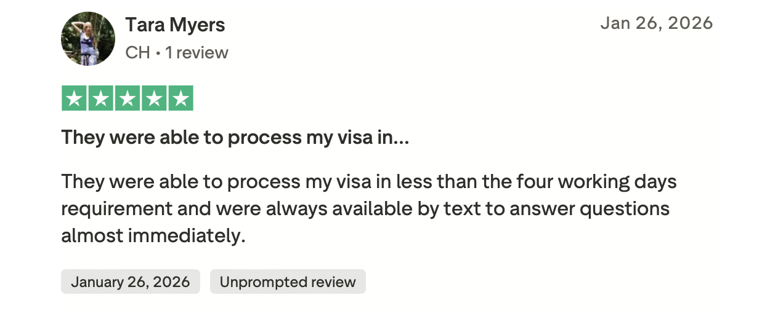Open the bold review title heading
The image size is (770, 311).
pyautogui.click(x=234, y=138)
